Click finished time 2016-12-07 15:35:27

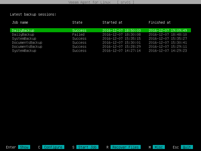pos(168,39)
